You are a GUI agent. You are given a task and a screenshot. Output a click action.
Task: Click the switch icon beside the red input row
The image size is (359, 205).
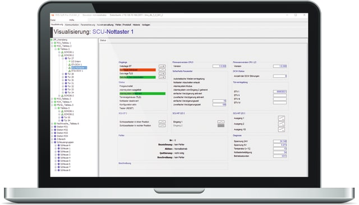tap(162, 70)
